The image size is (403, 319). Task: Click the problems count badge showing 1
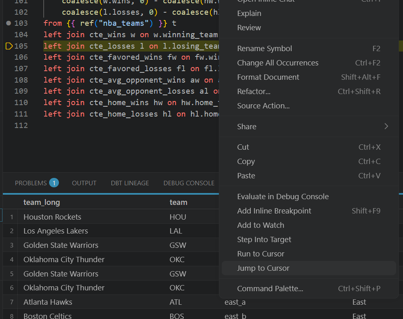click(54, 183)
